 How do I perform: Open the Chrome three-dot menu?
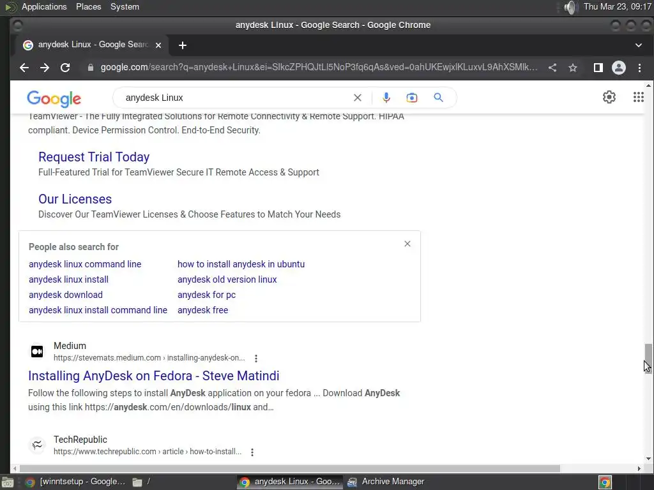pyautogui.click(x=639, y=68)
